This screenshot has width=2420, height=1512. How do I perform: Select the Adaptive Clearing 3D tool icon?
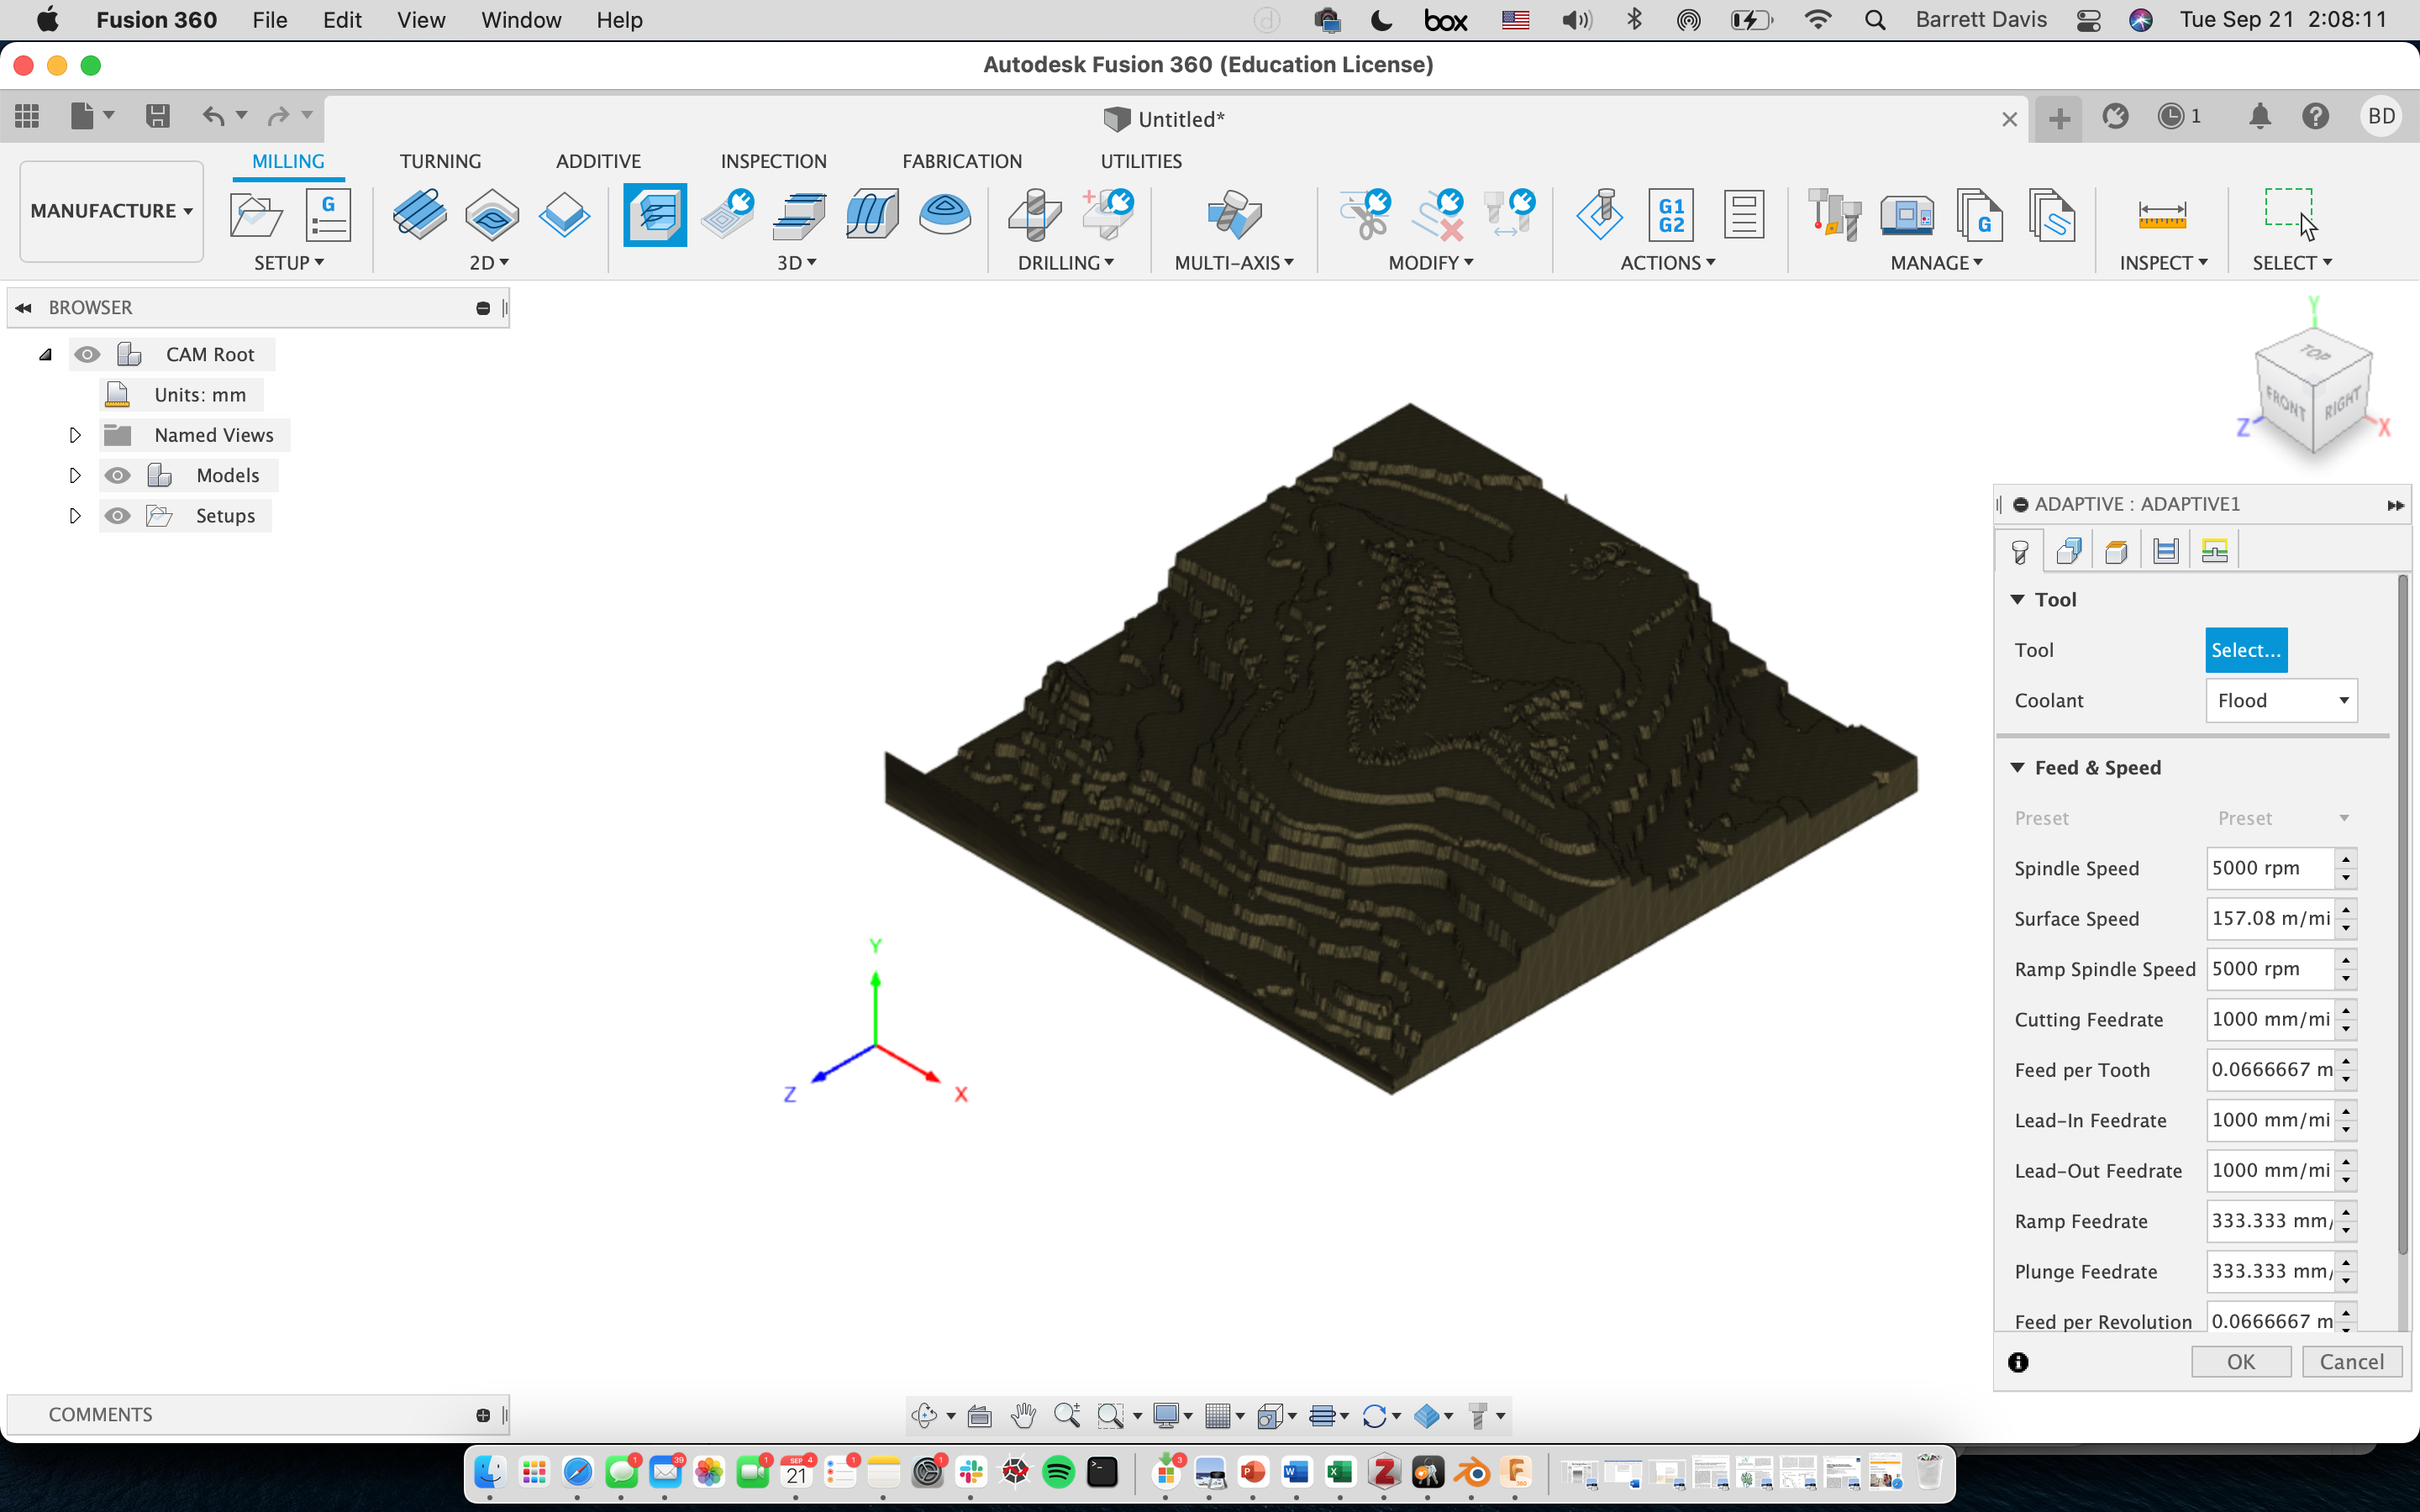click(657, 213)
